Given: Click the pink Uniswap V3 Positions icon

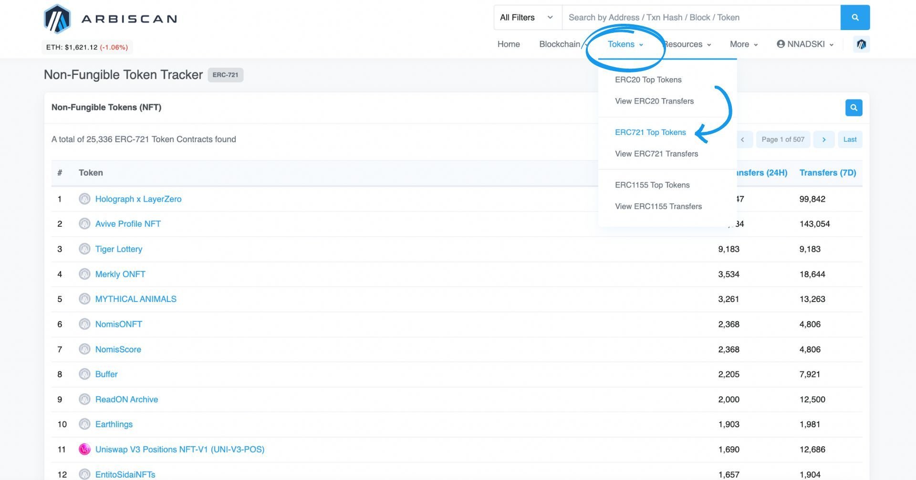Looking at the screenshot, I should click(84, 450).
